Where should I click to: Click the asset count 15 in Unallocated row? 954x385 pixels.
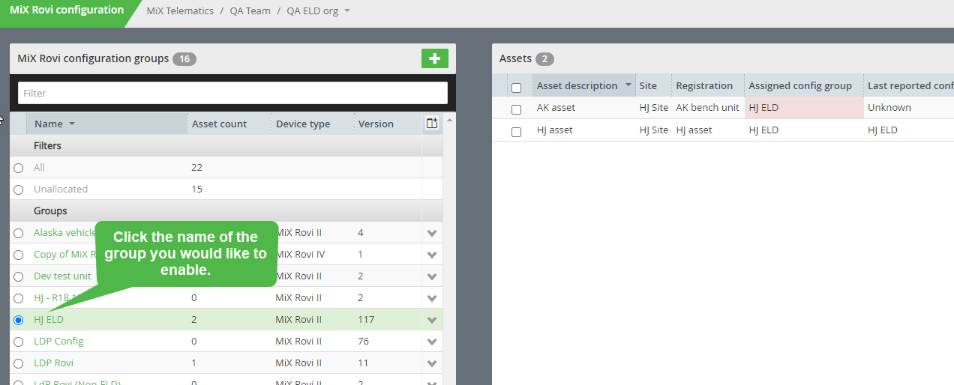[197, 189]
